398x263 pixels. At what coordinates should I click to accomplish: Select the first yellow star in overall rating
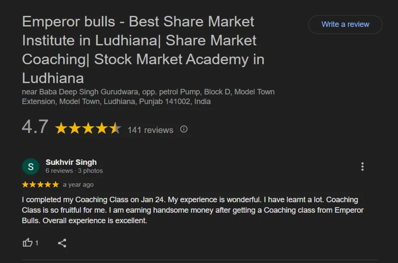tap(61, 128)
